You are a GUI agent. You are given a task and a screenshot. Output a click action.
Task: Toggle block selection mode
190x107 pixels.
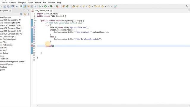pyautogui.click(x=32, y=6)
